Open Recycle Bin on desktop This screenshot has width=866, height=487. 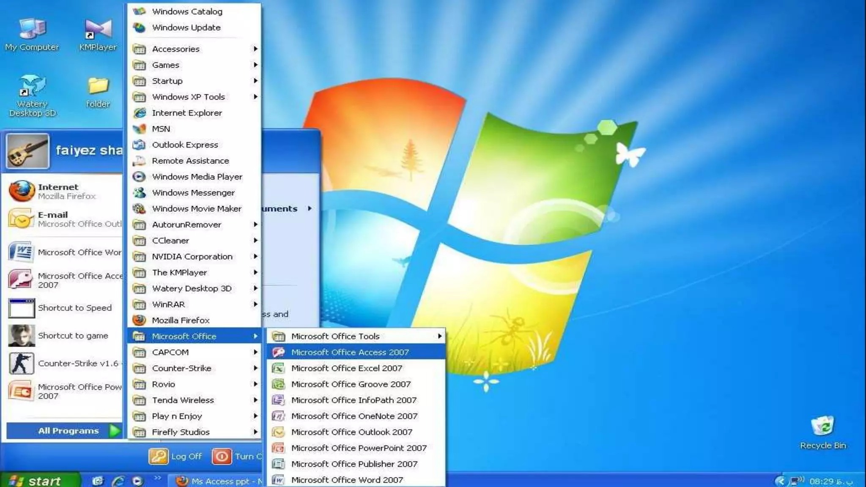click(822, 426)
